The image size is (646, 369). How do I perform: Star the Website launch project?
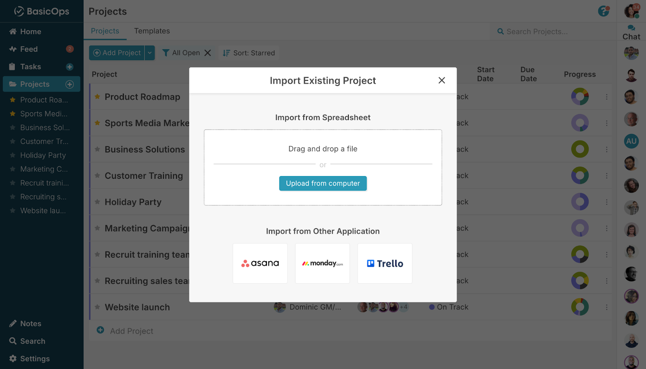click(x=97, y=307)
